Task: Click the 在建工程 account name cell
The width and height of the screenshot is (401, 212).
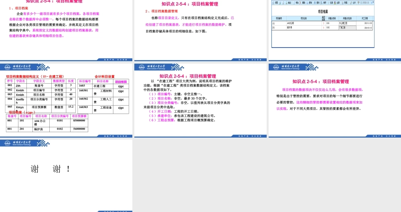Action: pyautogui.click(x=103, y=86)
